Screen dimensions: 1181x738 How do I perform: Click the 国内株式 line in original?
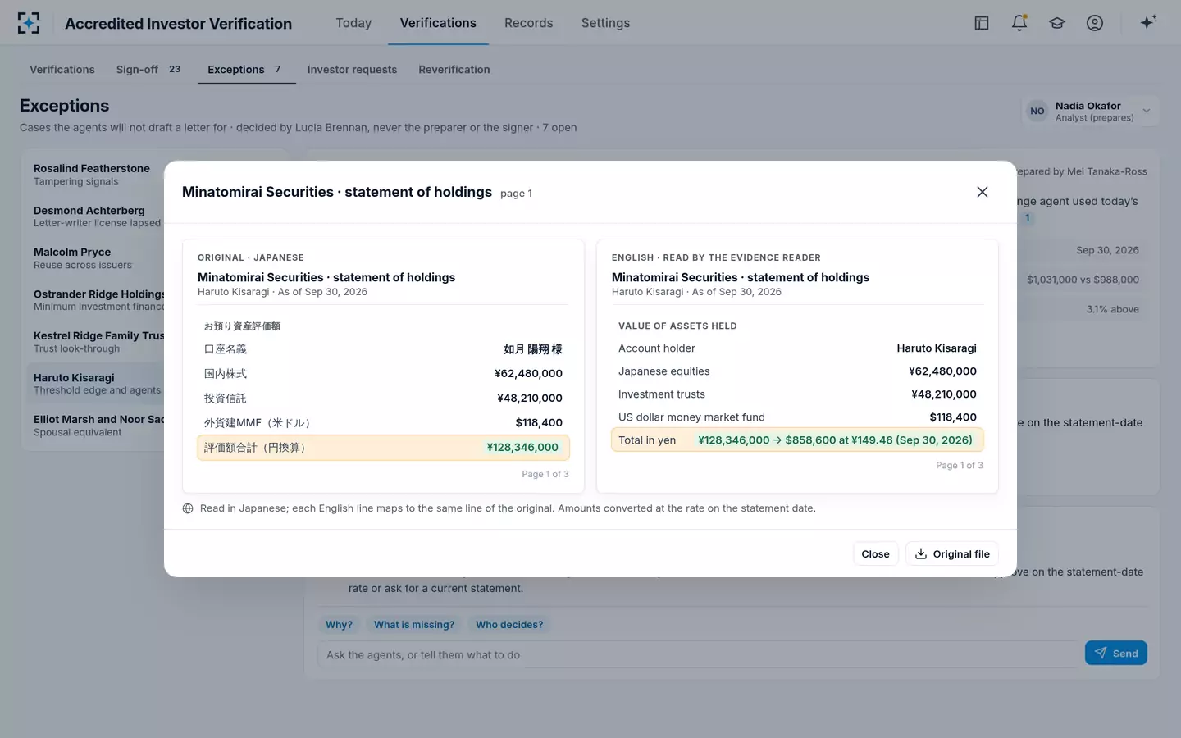coord(383,374)
